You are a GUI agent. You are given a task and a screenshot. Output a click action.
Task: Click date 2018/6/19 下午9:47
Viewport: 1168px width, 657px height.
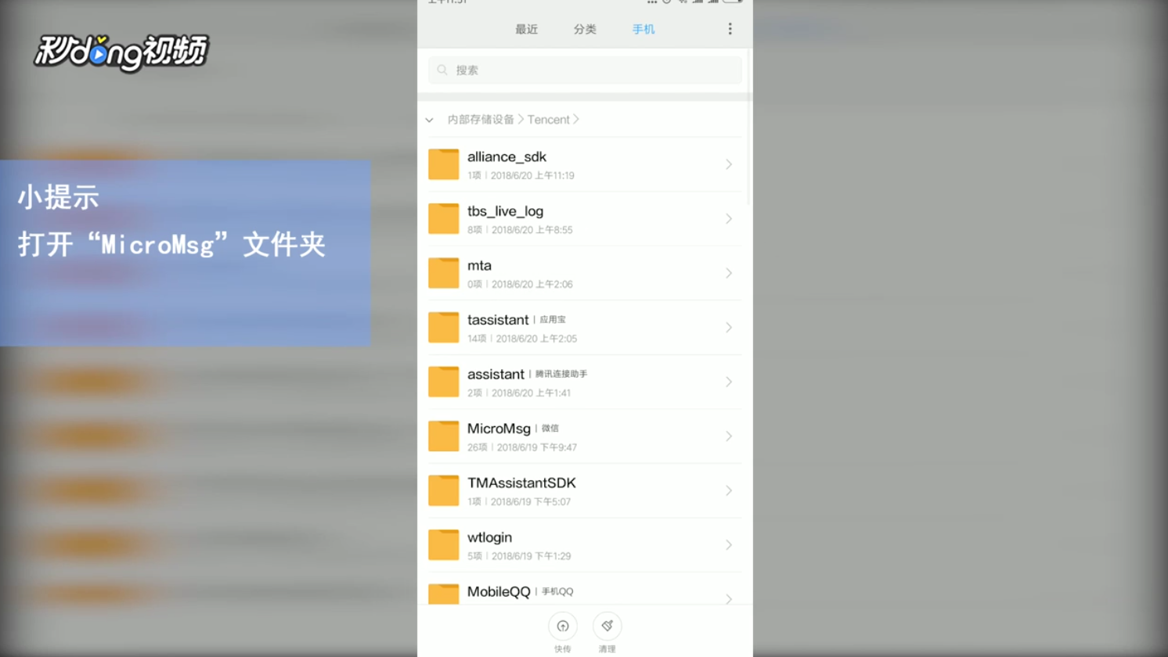(x=537, y=447)
